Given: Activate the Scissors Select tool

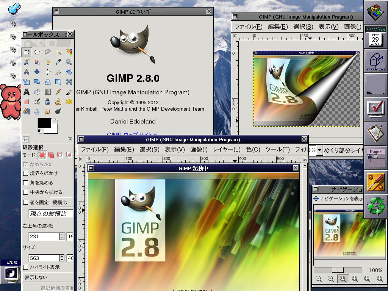Looking at the screenshot, I should point(26,62).
